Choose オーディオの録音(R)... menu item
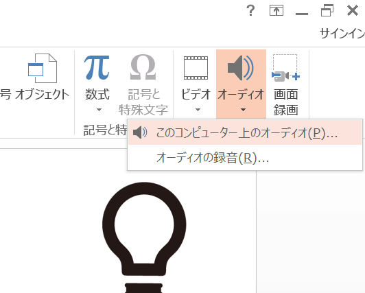 click(x=245, y=158)
